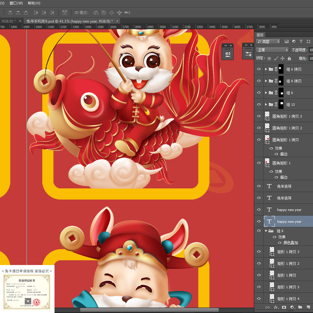
Task: Hide the 组 6 拷贝 layer group
Action: 259,69
